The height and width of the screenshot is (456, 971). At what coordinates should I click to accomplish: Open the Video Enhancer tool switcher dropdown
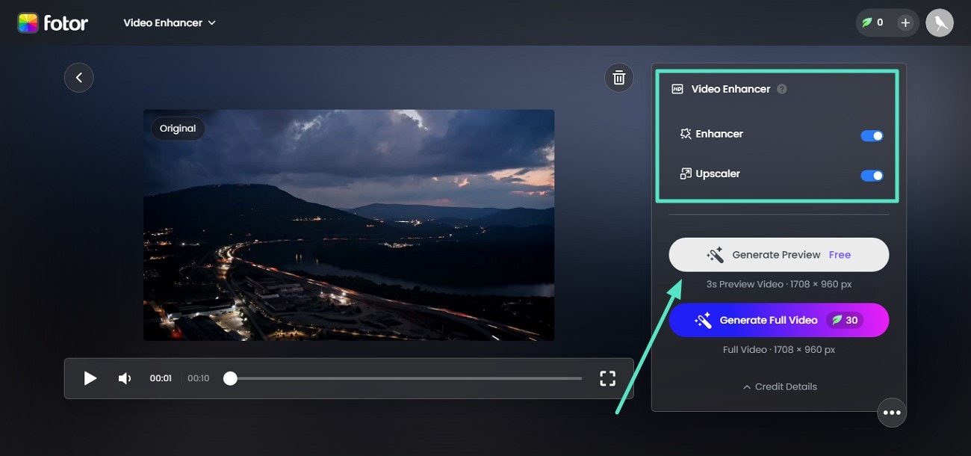pos(170,22)
